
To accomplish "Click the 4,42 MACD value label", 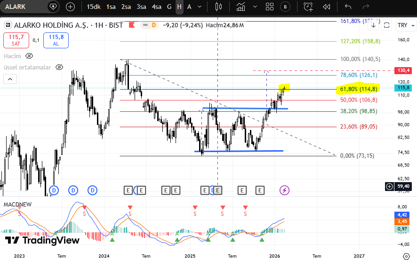I will [x=402, y=214].
